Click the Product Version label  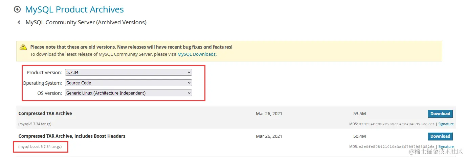[44, 73]
